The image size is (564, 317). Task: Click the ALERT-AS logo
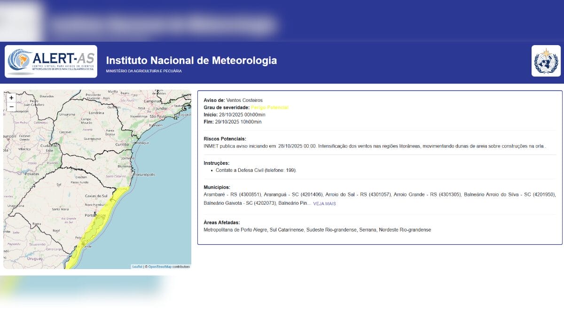click(x=51, y=62)
